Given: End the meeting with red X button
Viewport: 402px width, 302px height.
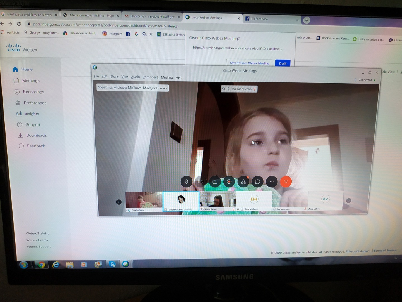Looking at the screenshot, I should pyautogui.click(x=286, y=181).
